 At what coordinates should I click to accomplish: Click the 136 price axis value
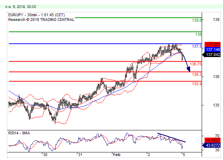click(x=216, y=77)
